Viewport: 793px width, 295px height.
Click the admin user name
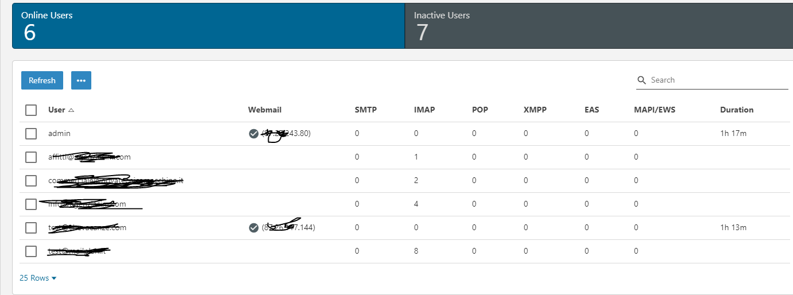pyautogui.click(x=59, y=134)
